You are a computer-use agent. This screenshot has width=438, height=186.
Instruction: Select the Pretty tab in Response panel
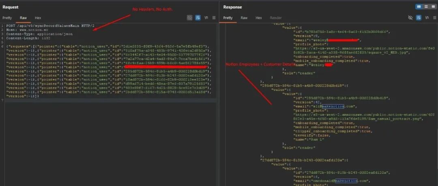click(x=228, y=17)
